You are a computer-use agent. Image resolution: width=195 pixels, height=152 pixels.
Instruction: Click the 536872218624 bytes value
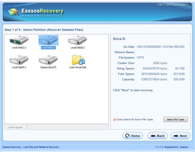[x=154, y=79]
